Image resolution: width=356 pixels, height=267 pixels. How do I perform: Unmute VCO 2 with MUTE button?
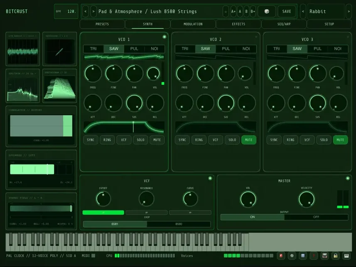[x=248, y=140]
